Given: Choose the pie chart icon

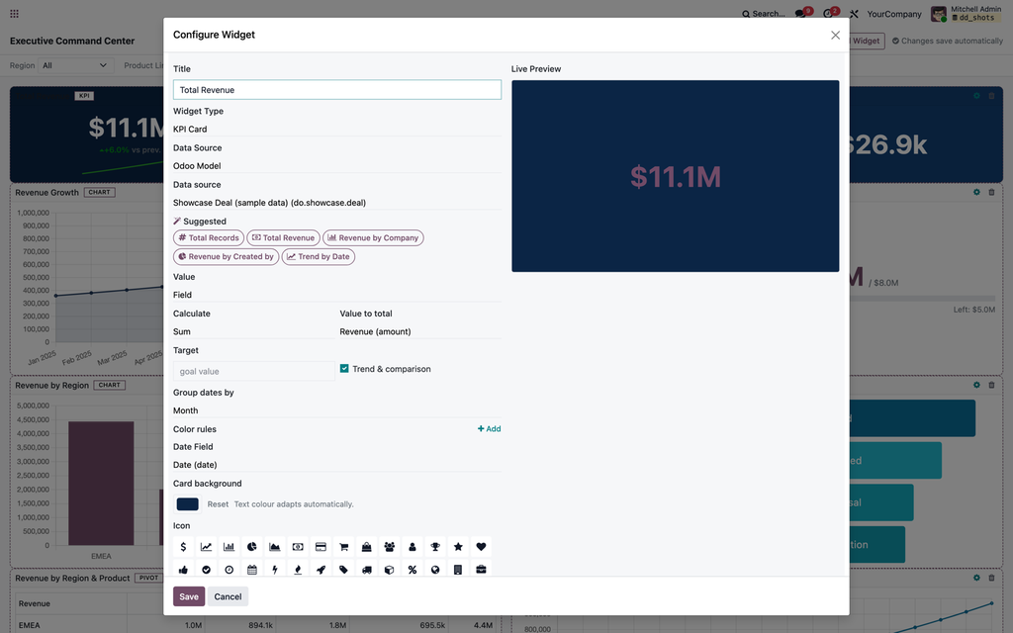Looking at the screenshot, I should click(252, 546).
